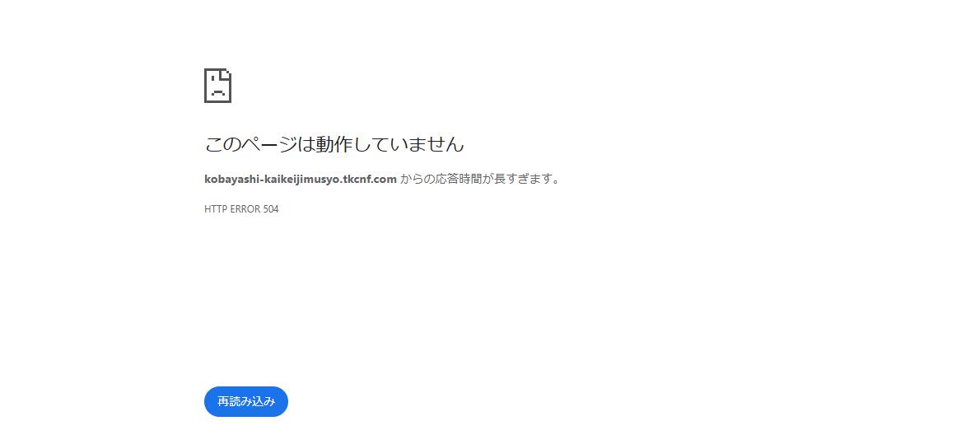Screen dimensions: 975x435
Task: Click the 再読み込み reload button
Action: click(x=246, y=401)
